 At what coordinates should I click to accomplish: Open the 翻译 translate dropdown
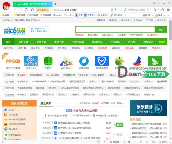[x=160, y=15]
